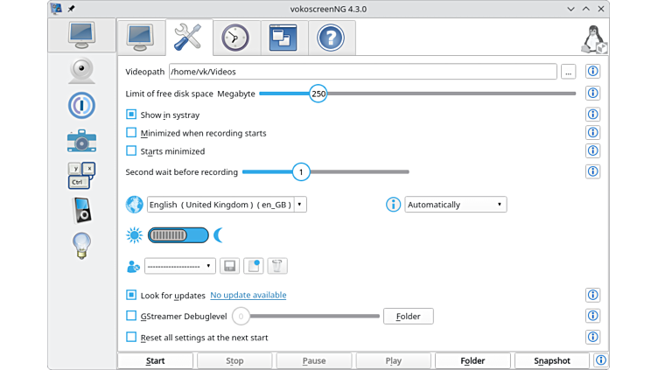This screenshot has width=658, height=370.
Task: Expand the English (United Kingdom) language dropdown
Action: pos(227,205)
